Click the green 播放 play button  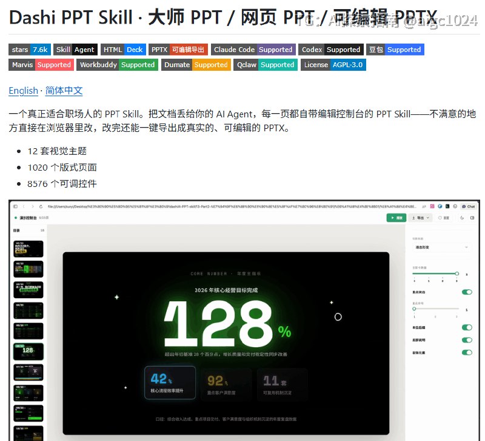click(396, 218)
